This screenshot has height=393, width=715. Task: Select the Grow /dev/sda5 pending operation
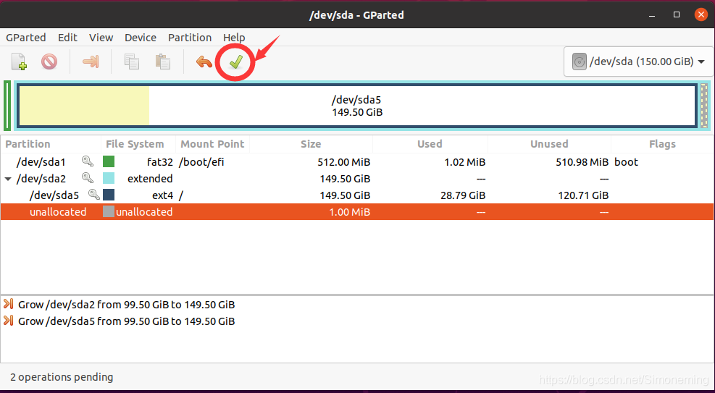(x=127, y=321)
